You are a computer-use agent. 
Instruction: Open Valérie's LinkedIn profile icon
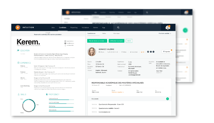tap(153, 52)
